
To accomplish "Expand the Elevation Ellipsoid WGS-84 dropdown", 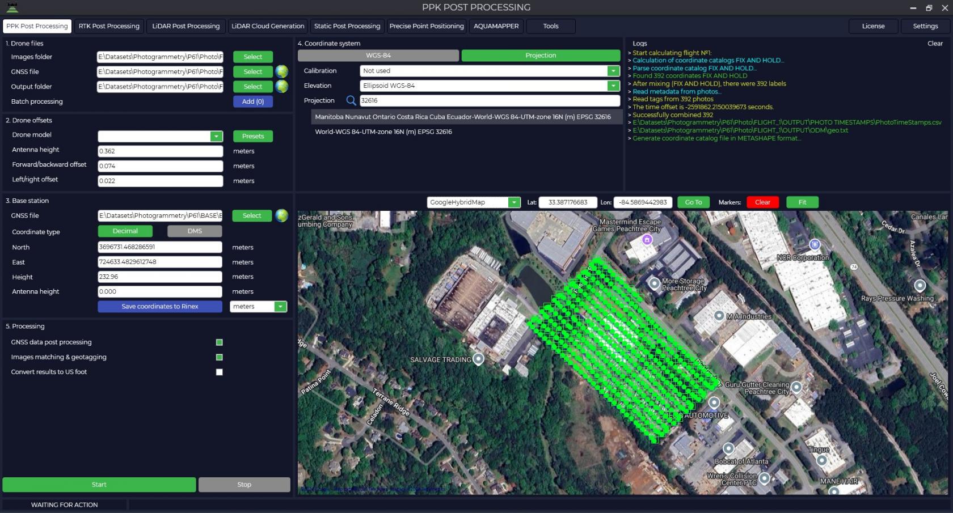I will coord(613,86).
